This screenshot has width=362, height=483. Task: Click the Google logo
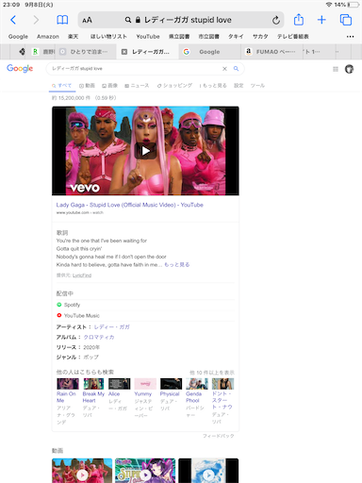[20, 69]
